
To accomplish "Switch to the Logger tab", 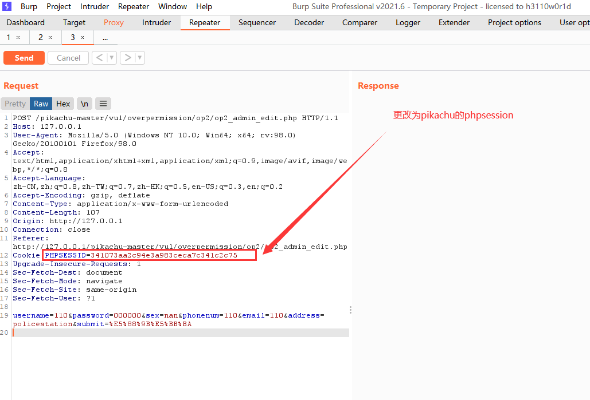I will [408, 22].
